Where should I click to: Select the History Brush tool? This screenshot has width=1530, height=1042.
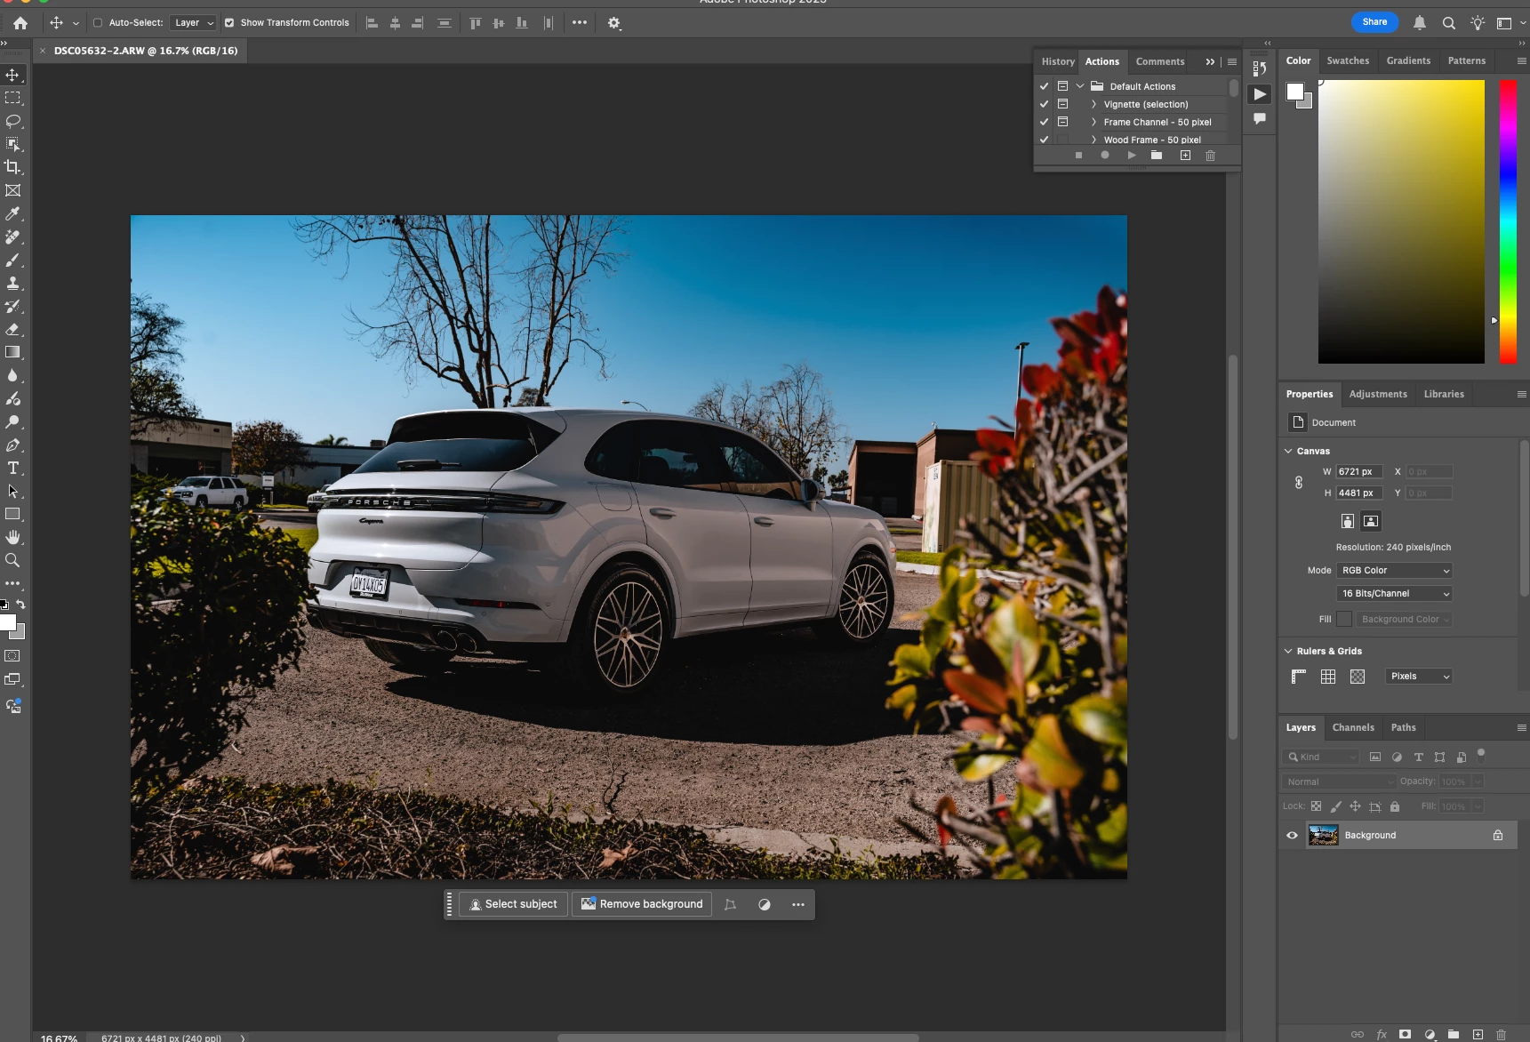pos(12,306)
